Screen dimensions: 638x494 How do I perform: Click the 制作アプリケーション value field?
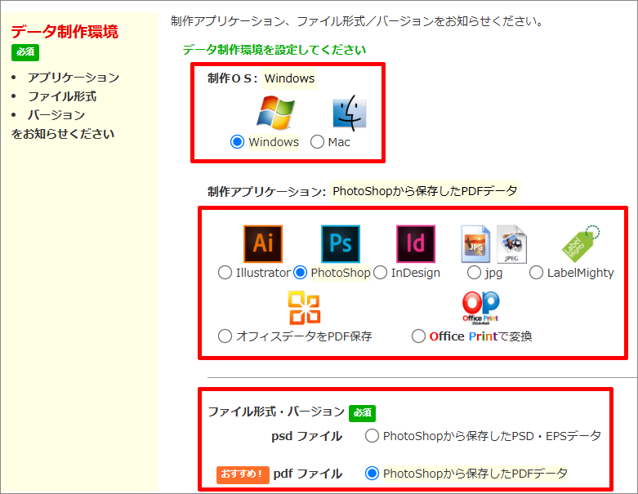425,191
